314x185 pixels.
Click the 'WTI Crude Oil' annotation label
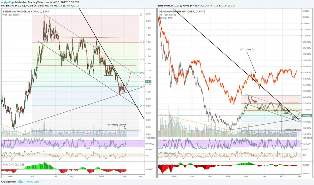247,49
